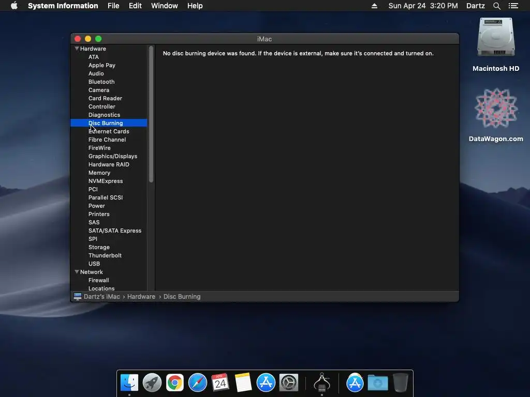Select Card Reader in the sidebar
The image size is (530, 397).
pos(105,98)
